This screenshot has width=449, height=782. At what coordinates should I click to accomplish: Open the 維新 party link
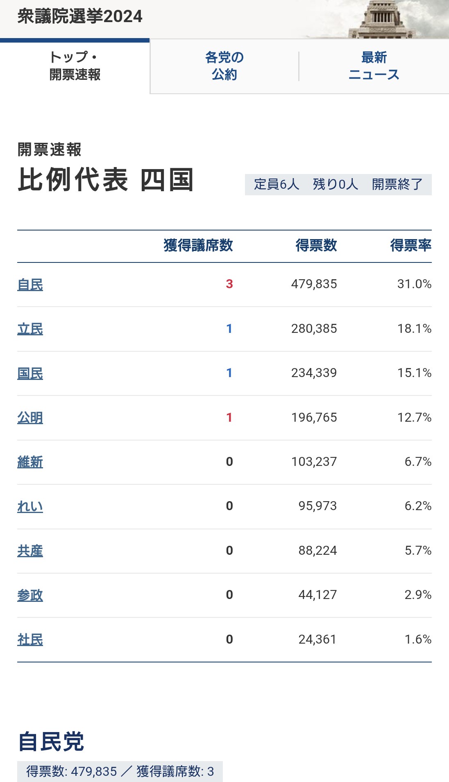[x=30, y=462]
